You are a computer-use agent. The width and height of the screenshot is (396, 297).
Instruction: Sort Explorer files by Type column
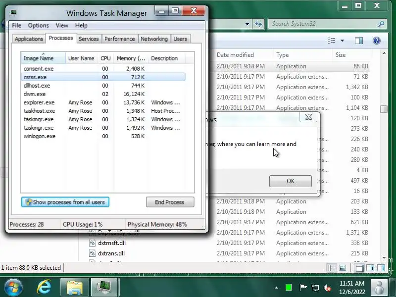(302, 55)
